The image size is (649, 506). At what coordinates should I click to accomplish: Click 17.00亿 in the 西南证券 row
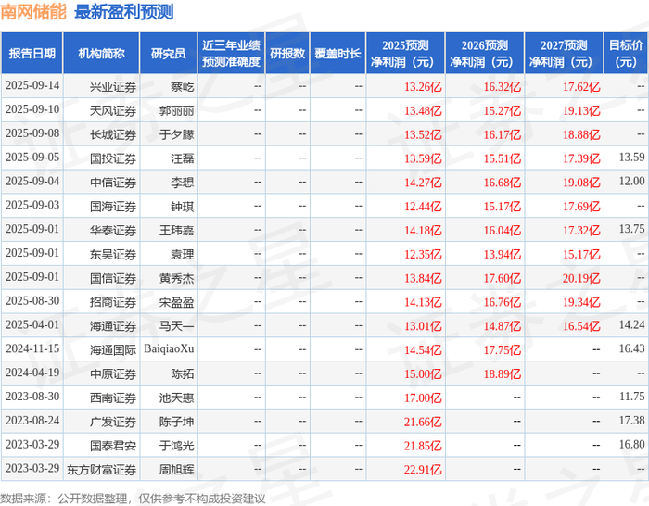pos(423,398)
